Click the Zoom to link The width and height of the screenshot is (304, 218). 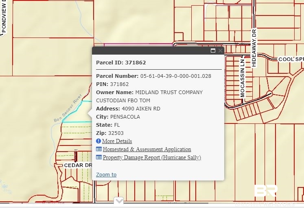coord(106,174)
